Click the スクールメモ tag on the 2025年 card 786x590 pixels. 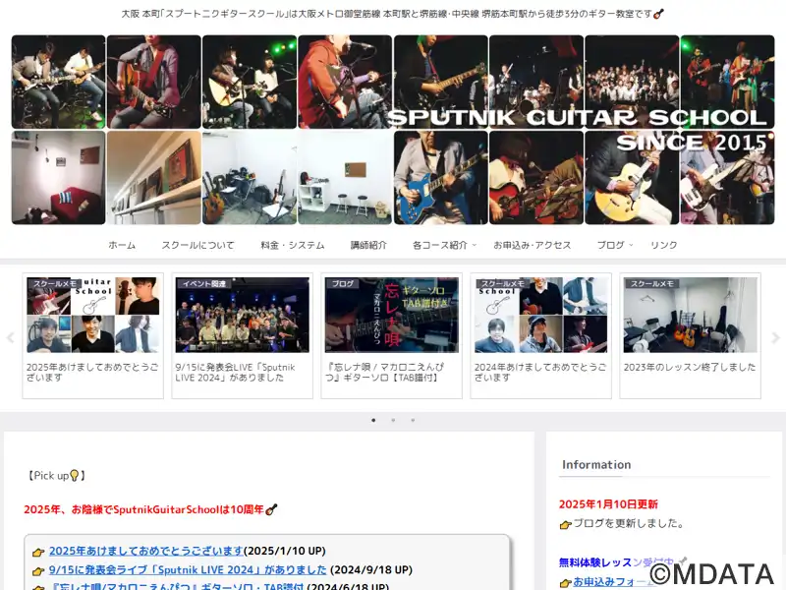click(55, 283)
